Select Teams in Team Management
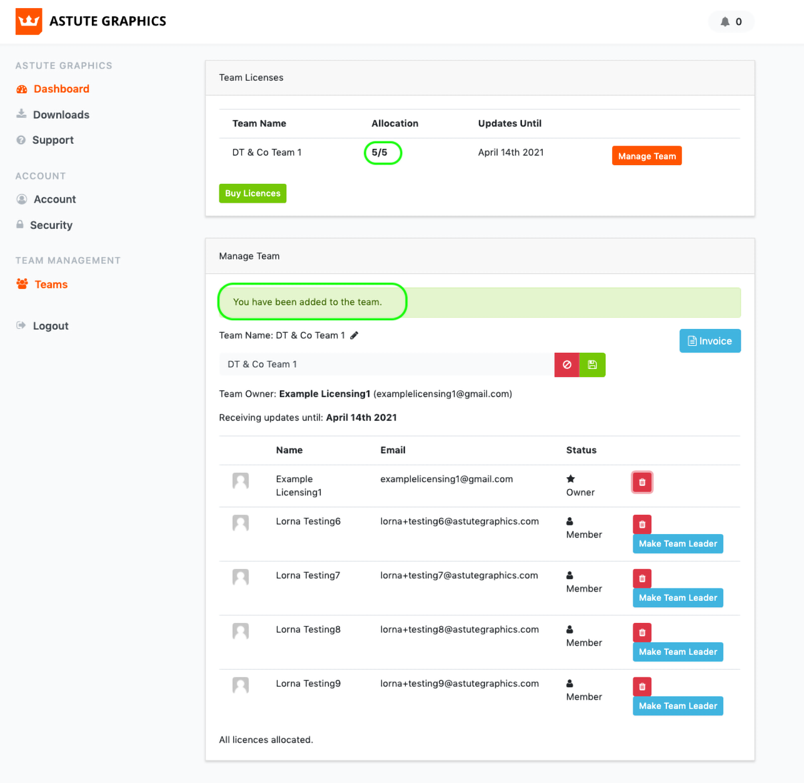This screenshot has height=783, width=804. point(51,285)
